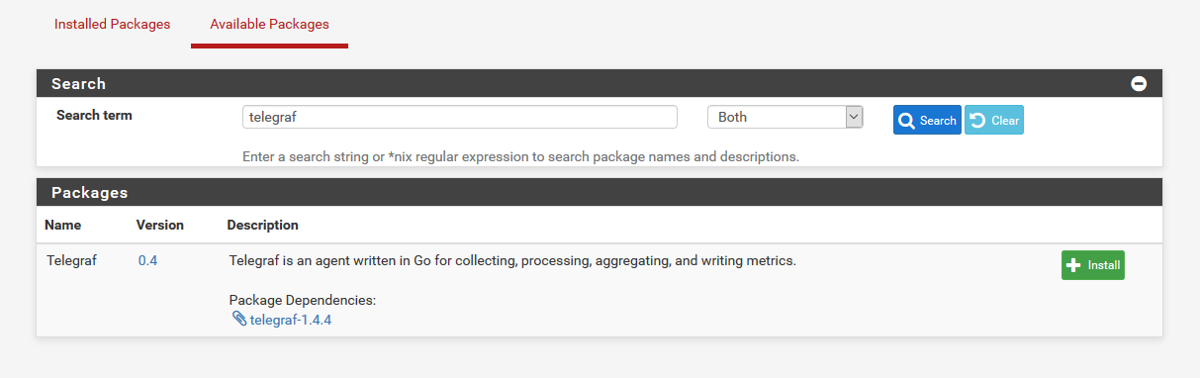This screenshot has height=378, width=1200.
Task: Clear the search with the Clear button
Action: click(x=994, y=121)
